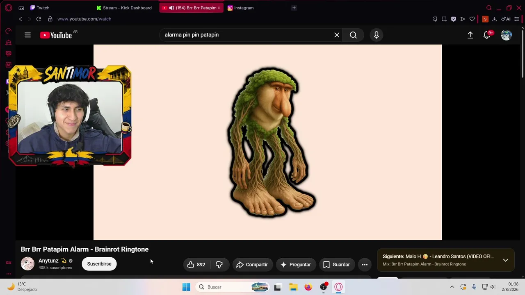Edit the search box 'alarma pin pin patapin'
525x295 pixels.
pyautogui.click(x=246, y=35)
